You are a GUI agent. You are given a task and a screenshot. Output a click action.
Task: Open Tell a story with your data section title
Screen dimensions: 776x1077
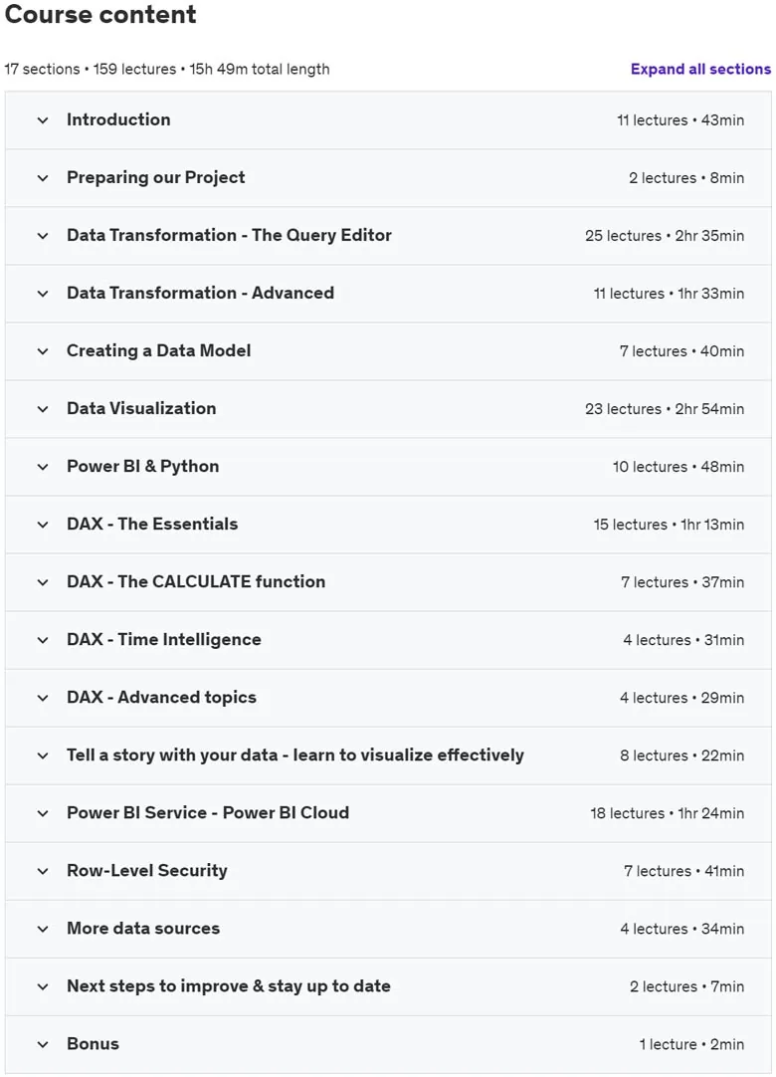(295, 754)
